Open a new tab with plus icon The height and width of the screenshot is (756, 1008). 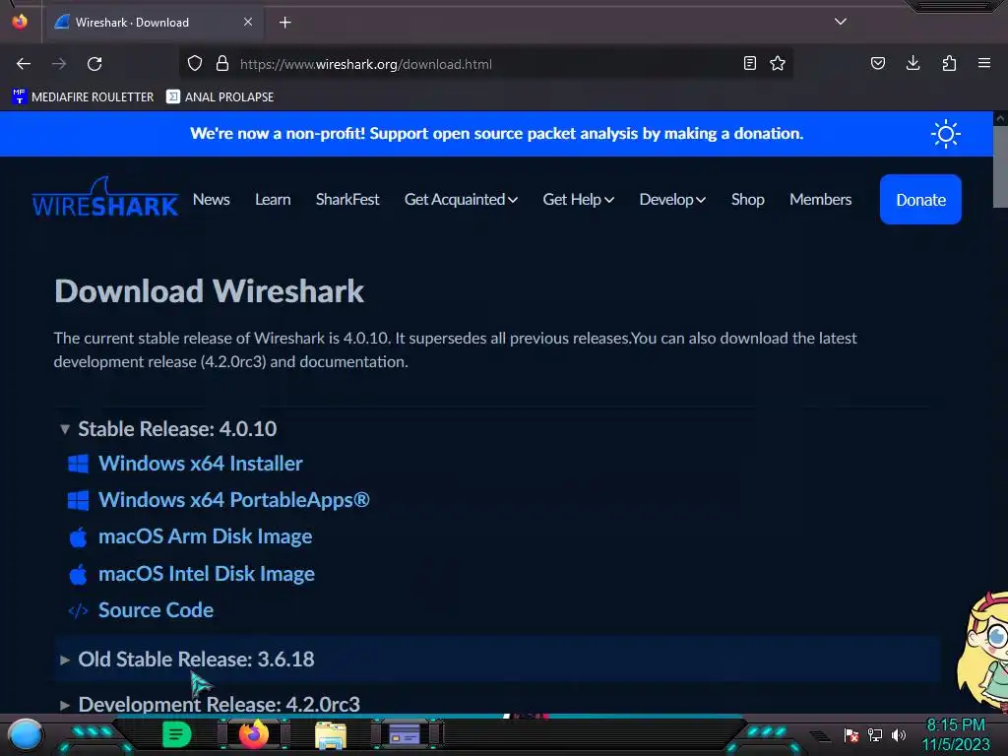pos(284,23)
